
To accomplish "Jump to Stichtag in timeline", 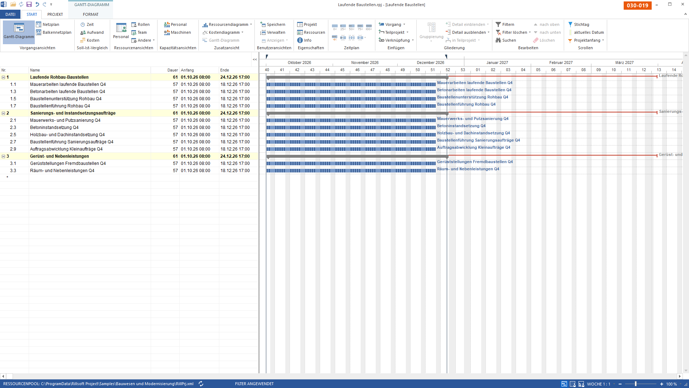I will (x=578, y=24).
